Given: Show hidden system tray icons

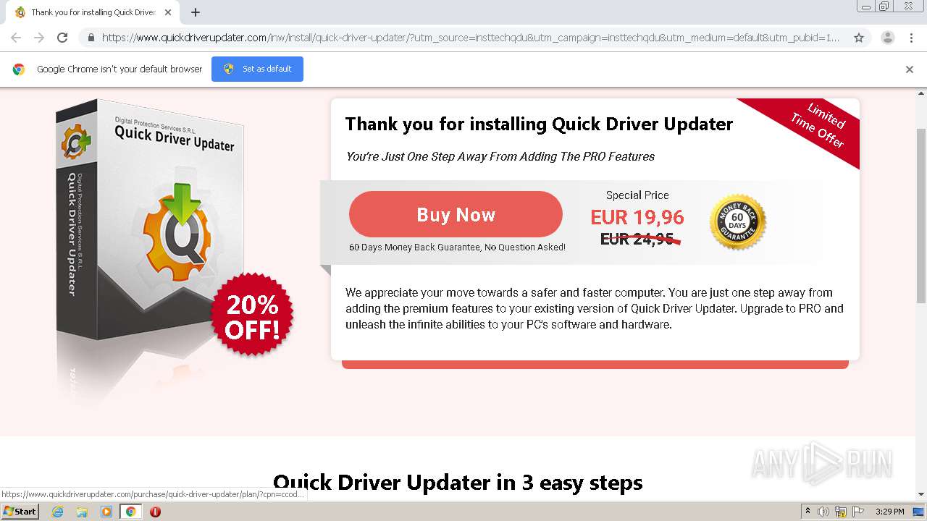Looking at the screenshot, I should tap(808, 512).
